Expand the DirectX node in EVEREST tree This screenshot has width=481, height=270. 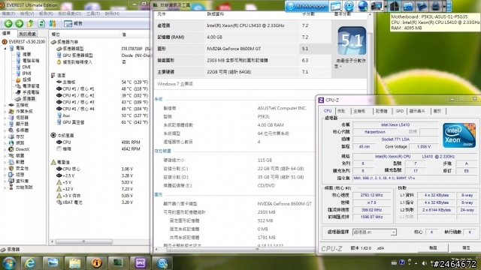[x=5, y=149]
